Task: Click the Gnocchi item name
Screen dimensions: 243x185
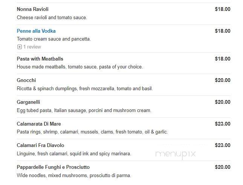Action: [26, 80]
